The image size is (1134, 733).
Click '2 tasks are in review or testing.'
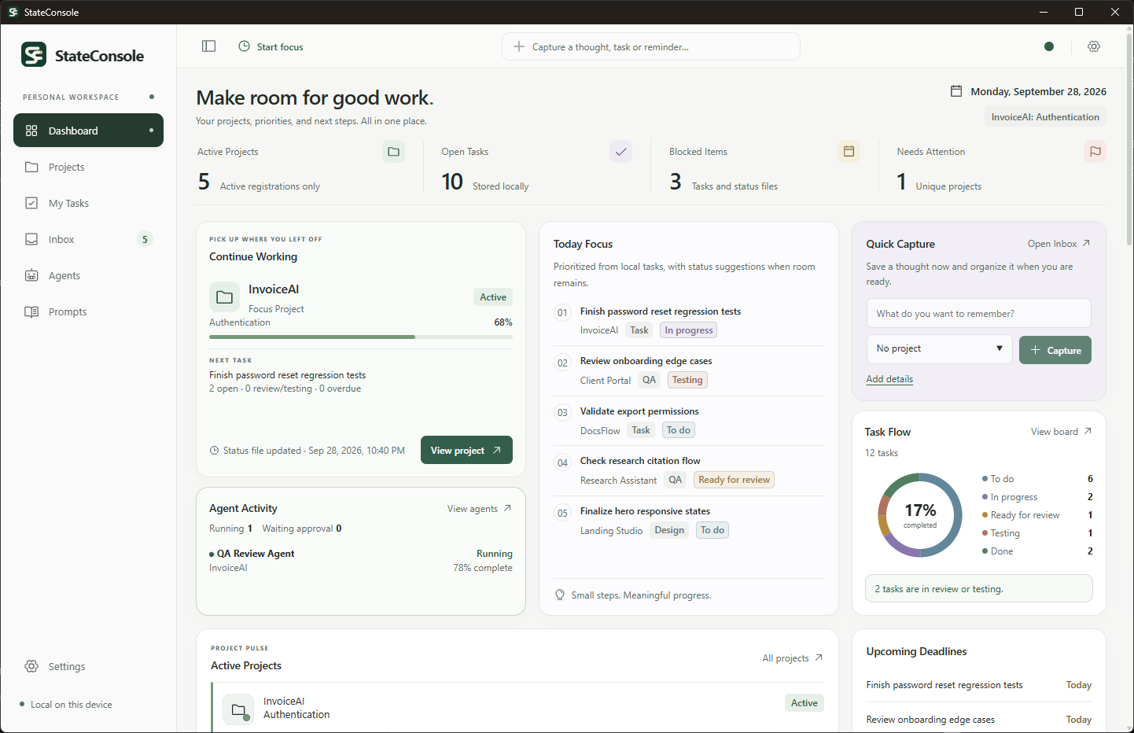978,588
